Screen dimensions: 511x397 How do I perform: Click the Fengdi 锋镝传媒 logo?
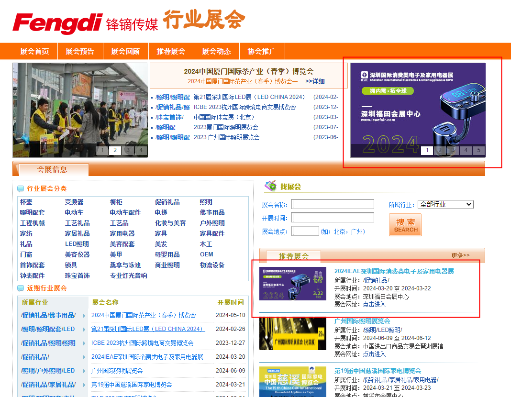pyautogui.click(x=85, y=23)
